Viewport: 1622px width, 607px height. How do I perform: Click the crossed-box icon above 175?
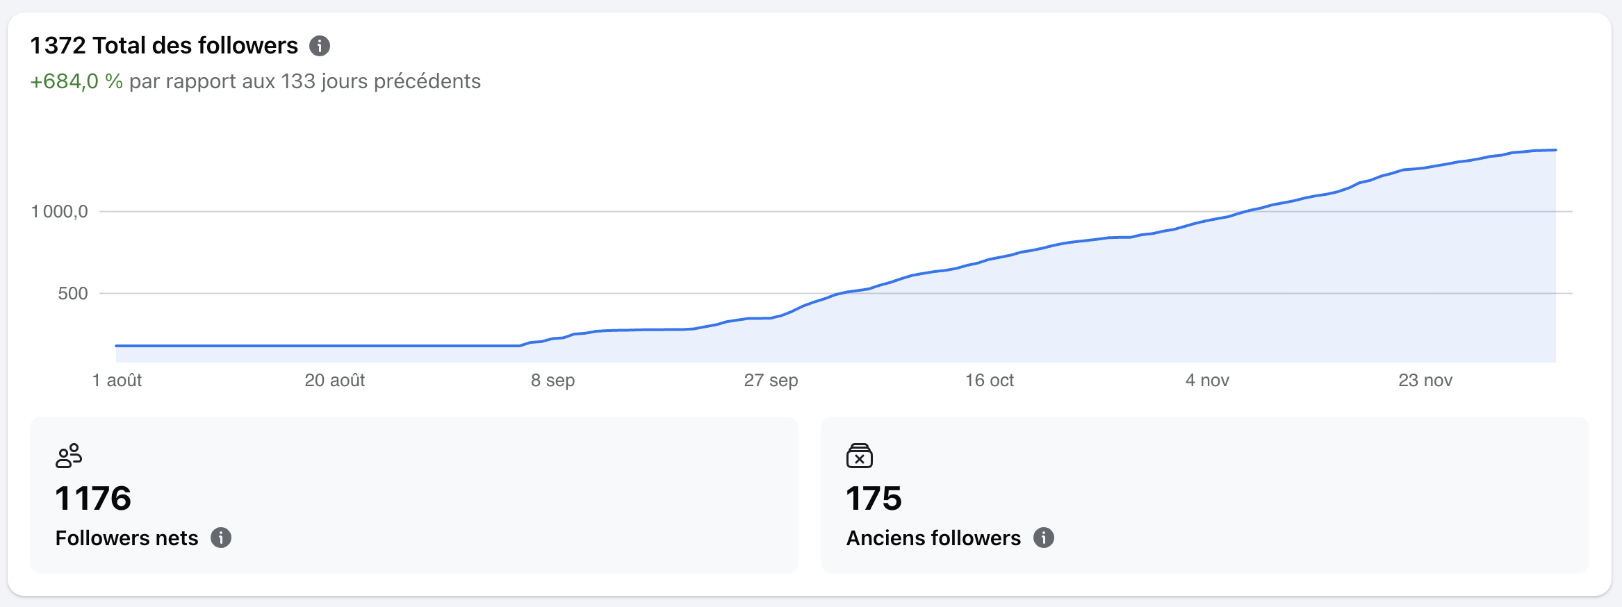click(x=860, y=456)
